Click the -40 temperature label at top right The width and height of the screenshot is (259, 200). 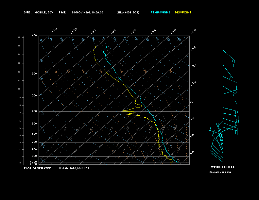193,31
